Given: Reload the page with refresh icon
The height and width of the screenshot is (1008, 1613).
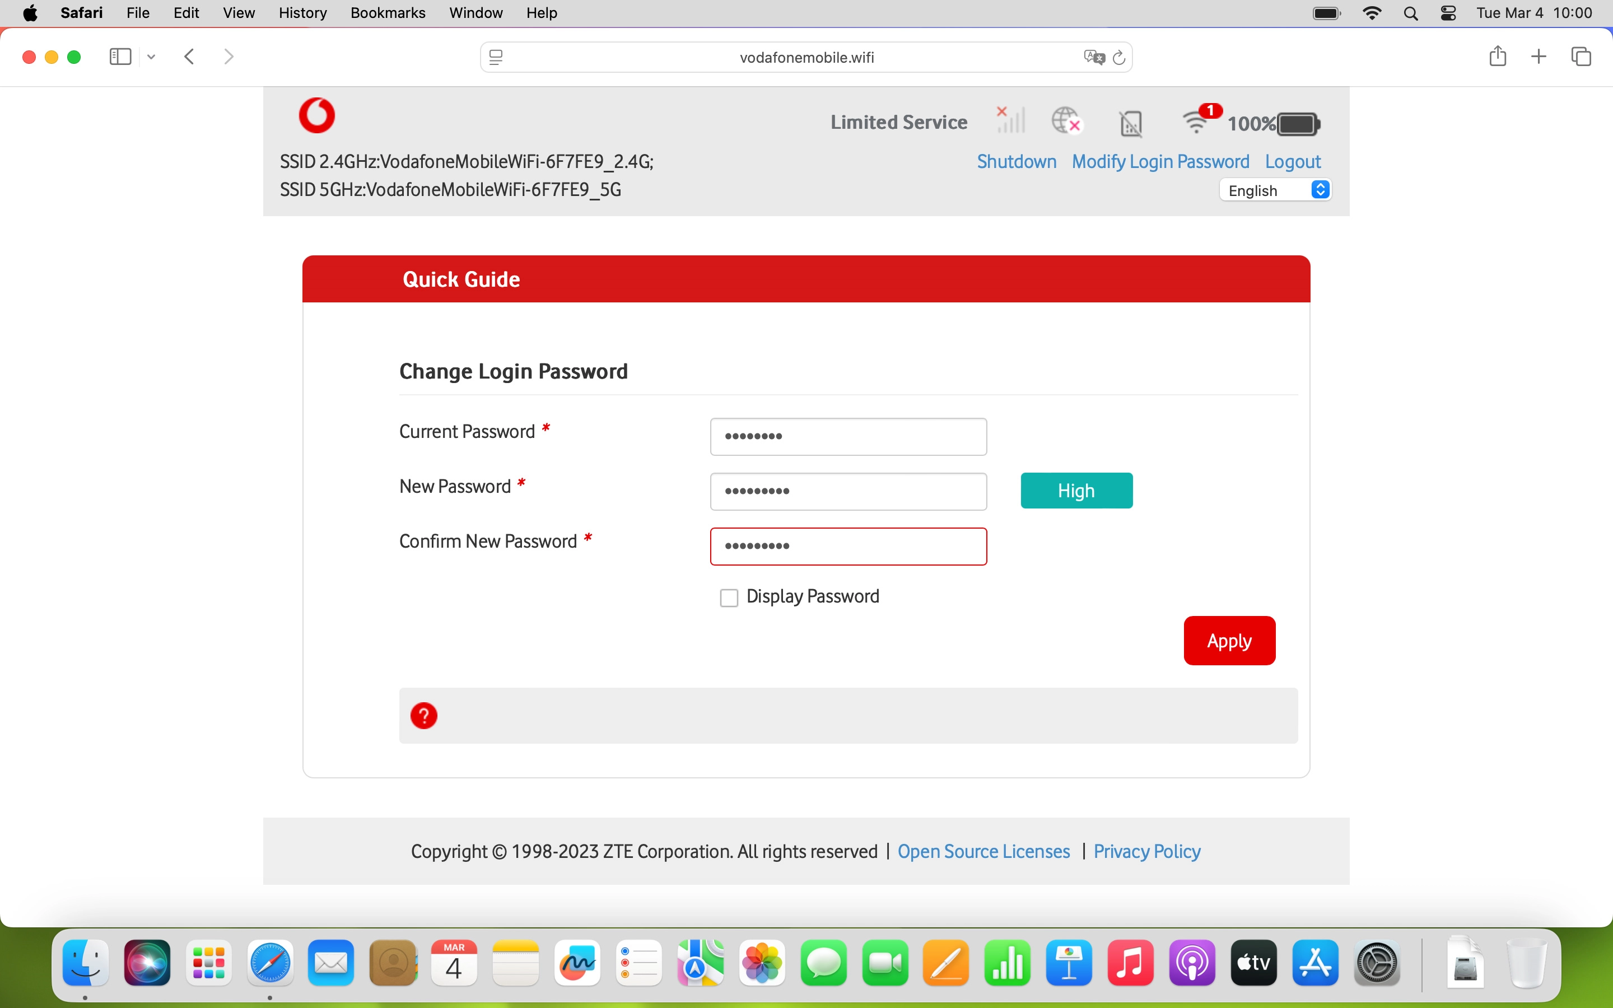Looking at the screenshot, I should point(1120,57).
